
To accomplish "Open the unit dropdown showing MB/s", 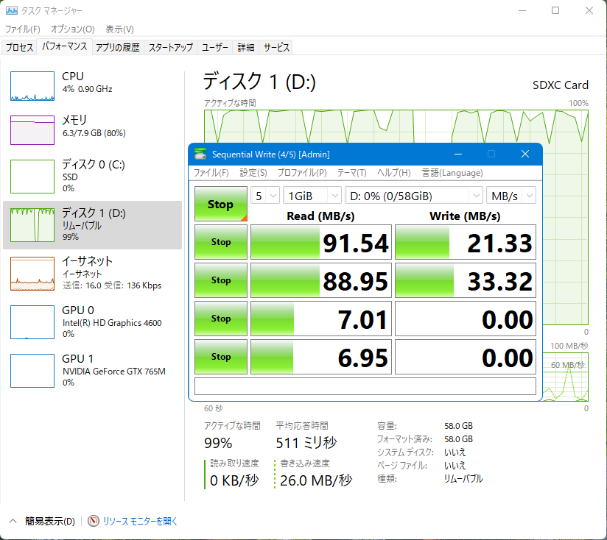I will tap(511, 196).
